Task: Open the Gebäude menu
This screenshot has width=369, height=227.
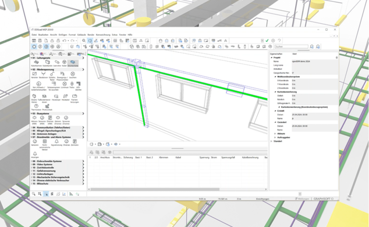Action: coord(81,35)
